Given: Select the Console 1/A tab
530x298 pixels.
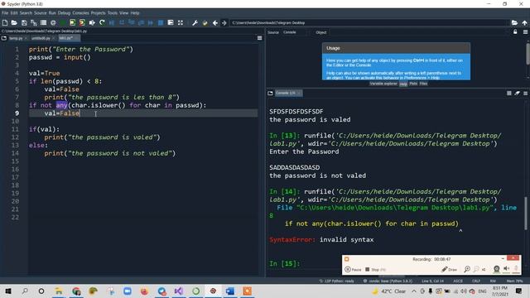Looking at the screenshot, I should tap(288, 93).
